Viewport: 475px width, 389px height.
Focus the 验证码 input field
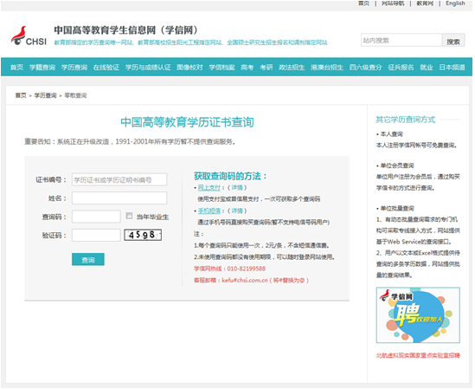(x=96, y=235)
